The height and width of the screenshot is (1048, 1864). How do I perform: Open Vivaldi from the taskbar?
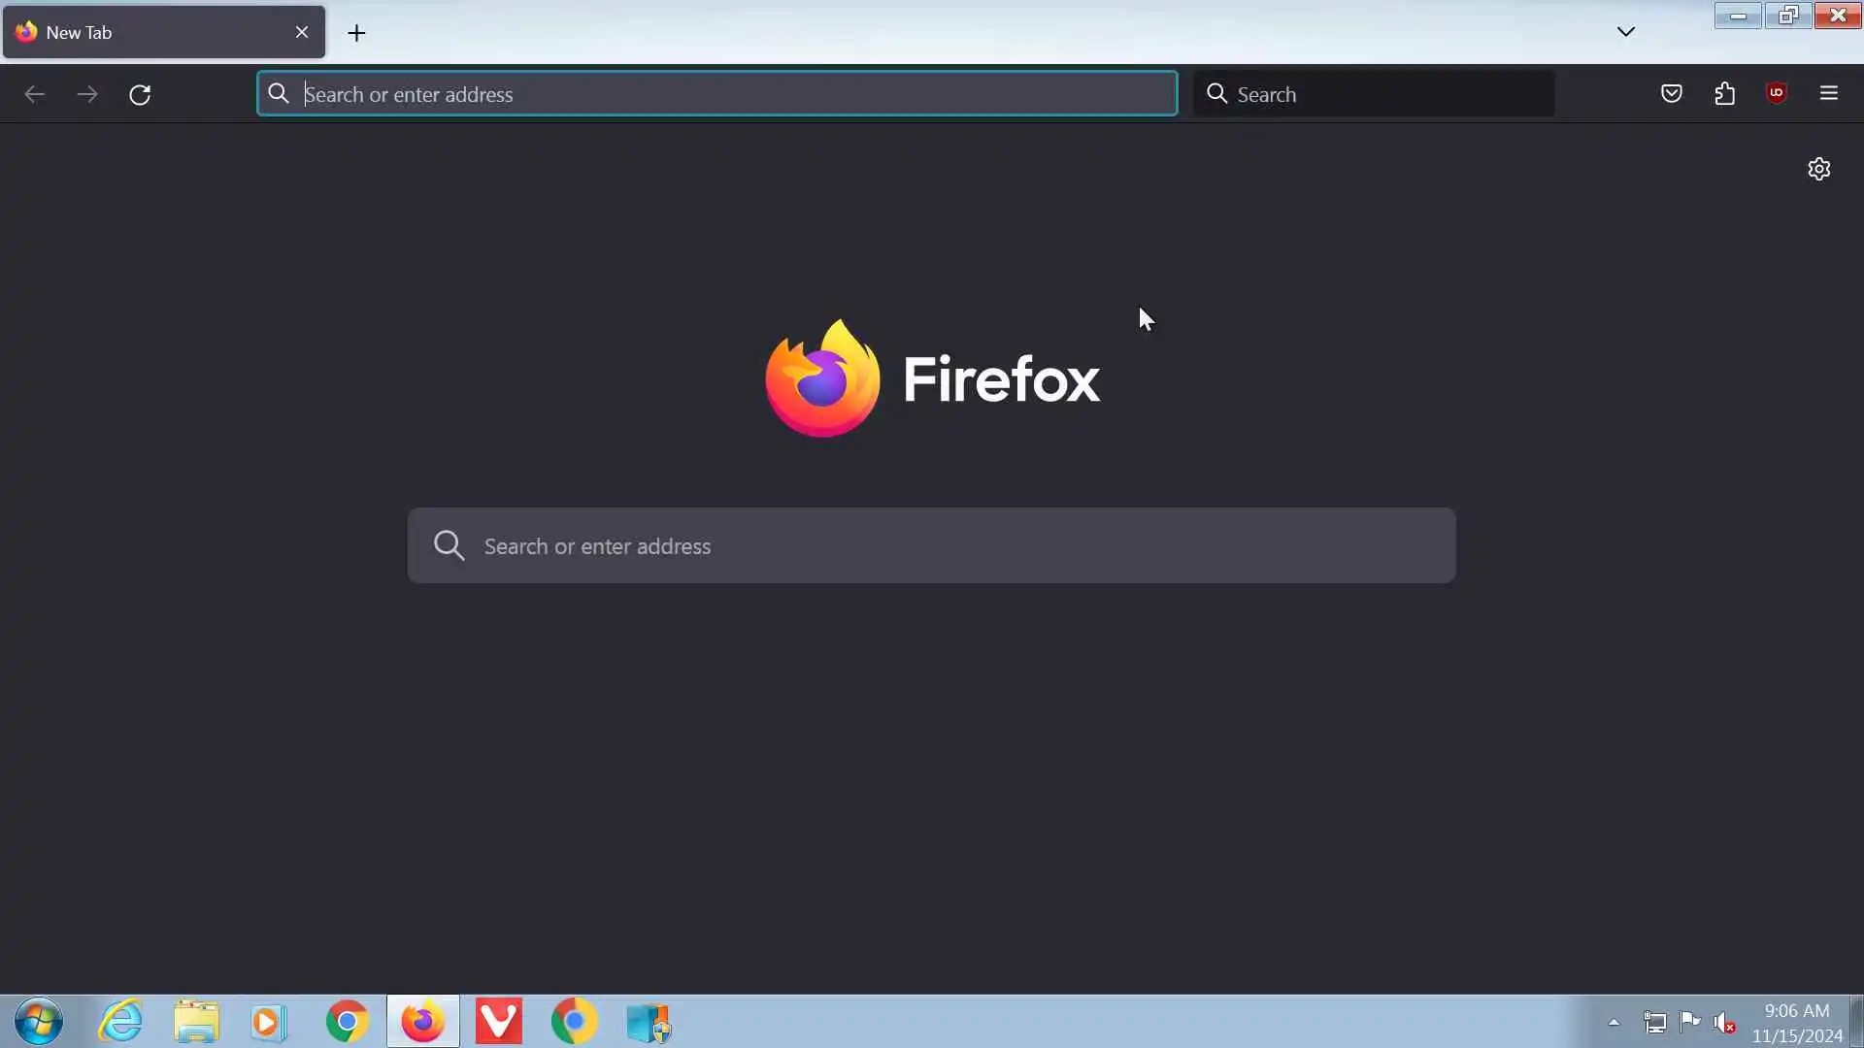499,1022
